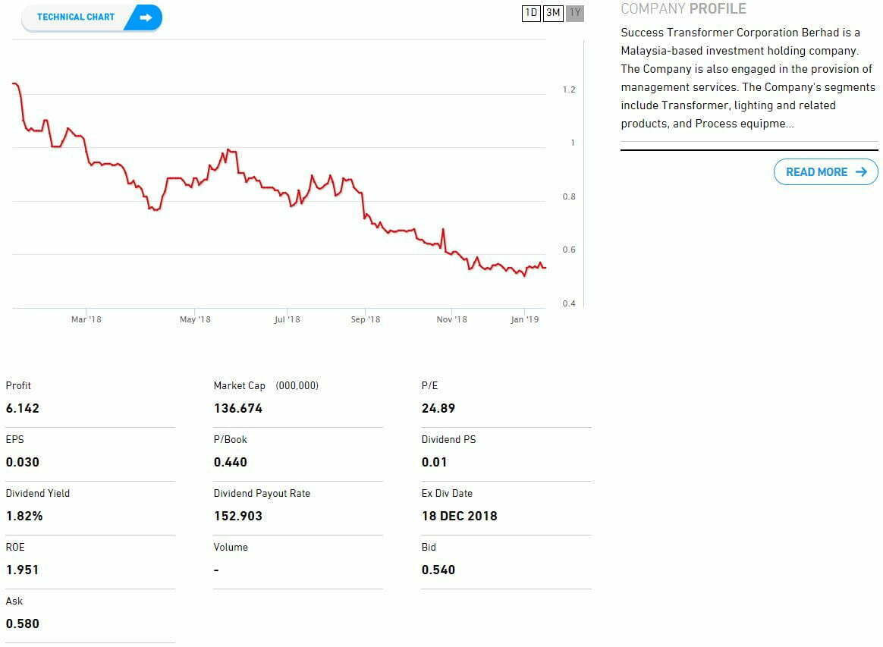This screenshot has width=883, height=647.
Task: Select the 3M chart period
Action: click(553, 13)
